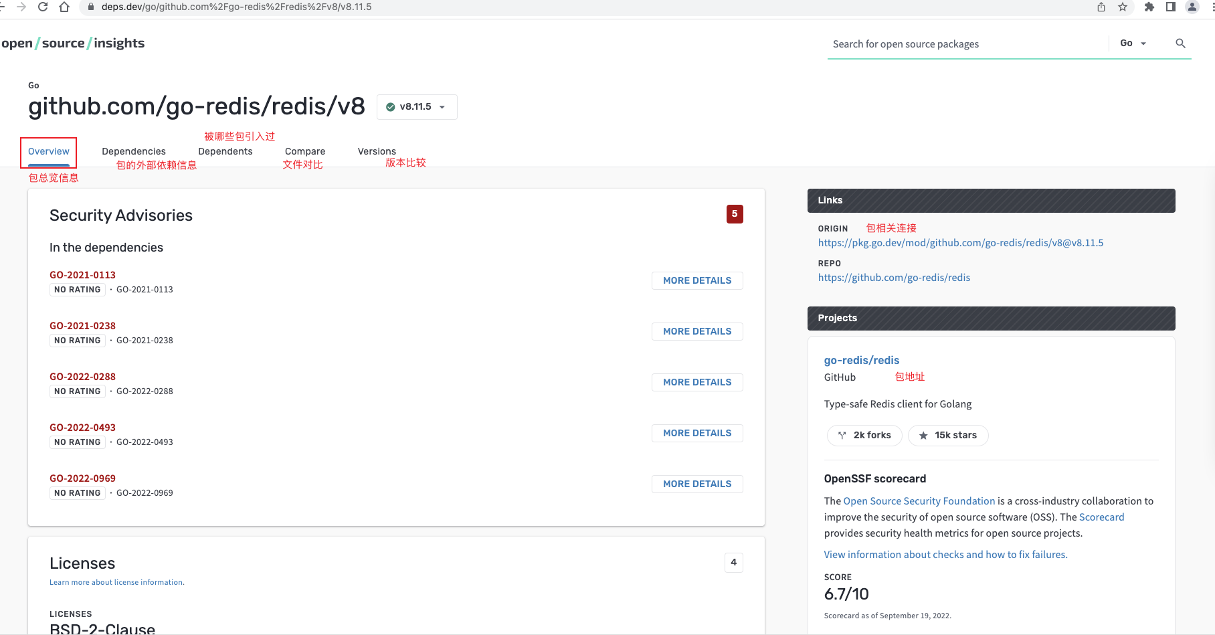Switch to the Overview tab
Screen dimensions: 1215x635
pyautogui.click(x=49, y=152)
